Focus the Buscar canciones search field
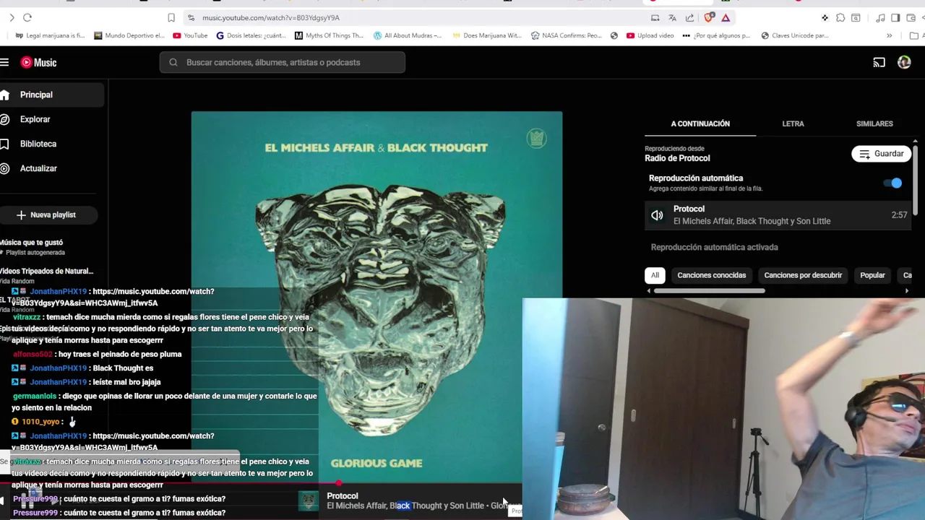This screenshot has width=925, height=520. tap(283, 62)
